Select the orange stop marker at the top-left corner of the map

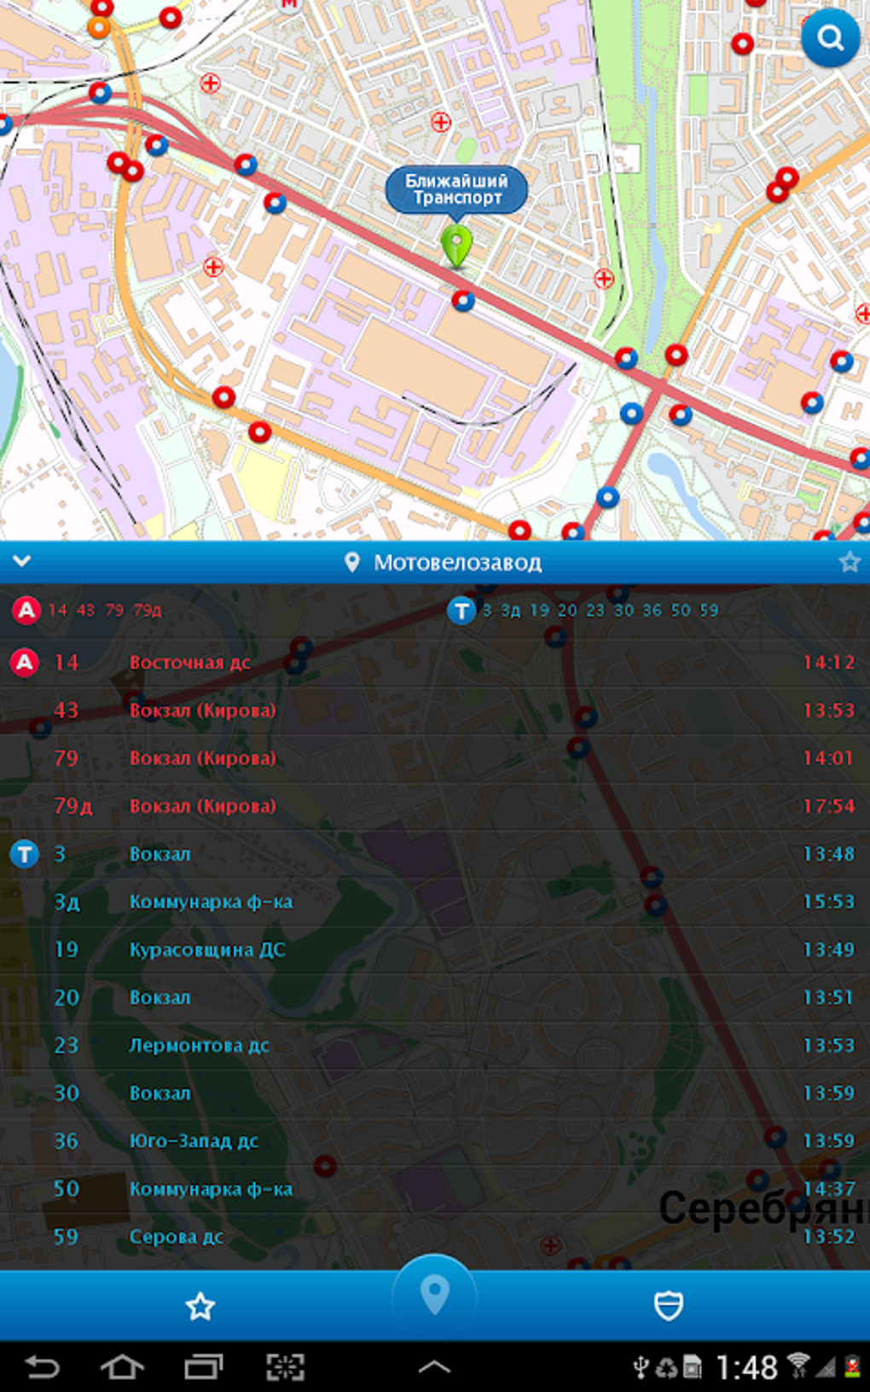tap(99, 27)
